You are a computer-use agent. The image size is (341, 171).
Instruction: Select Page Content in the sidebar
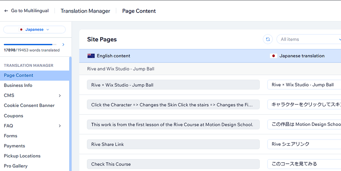[x=34, y=75]
